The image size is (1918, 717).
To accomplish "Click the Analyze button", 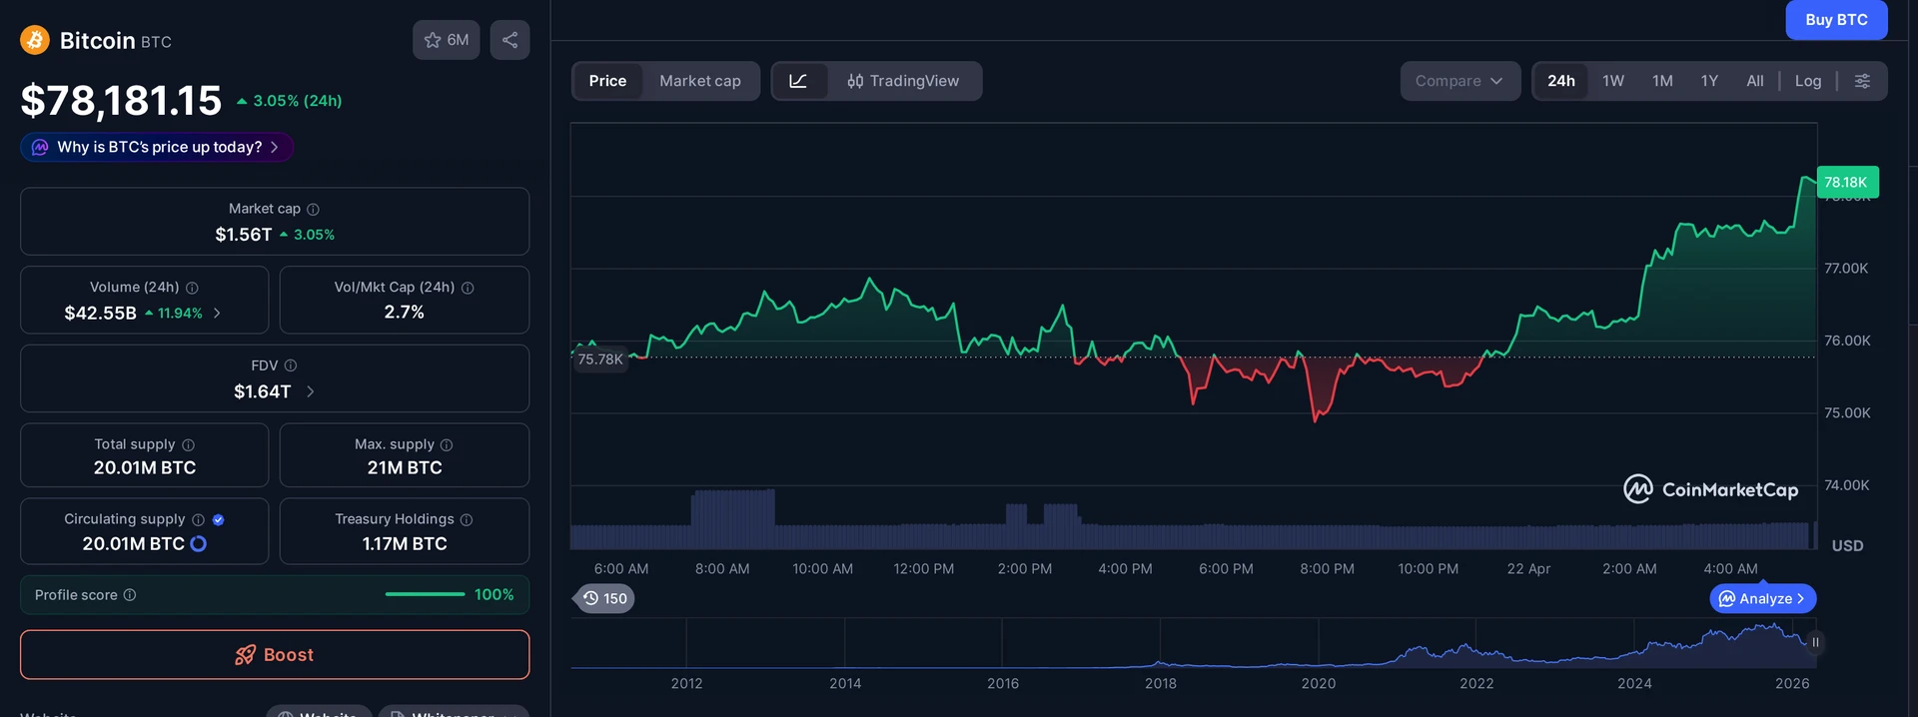I will (1763, 598).
